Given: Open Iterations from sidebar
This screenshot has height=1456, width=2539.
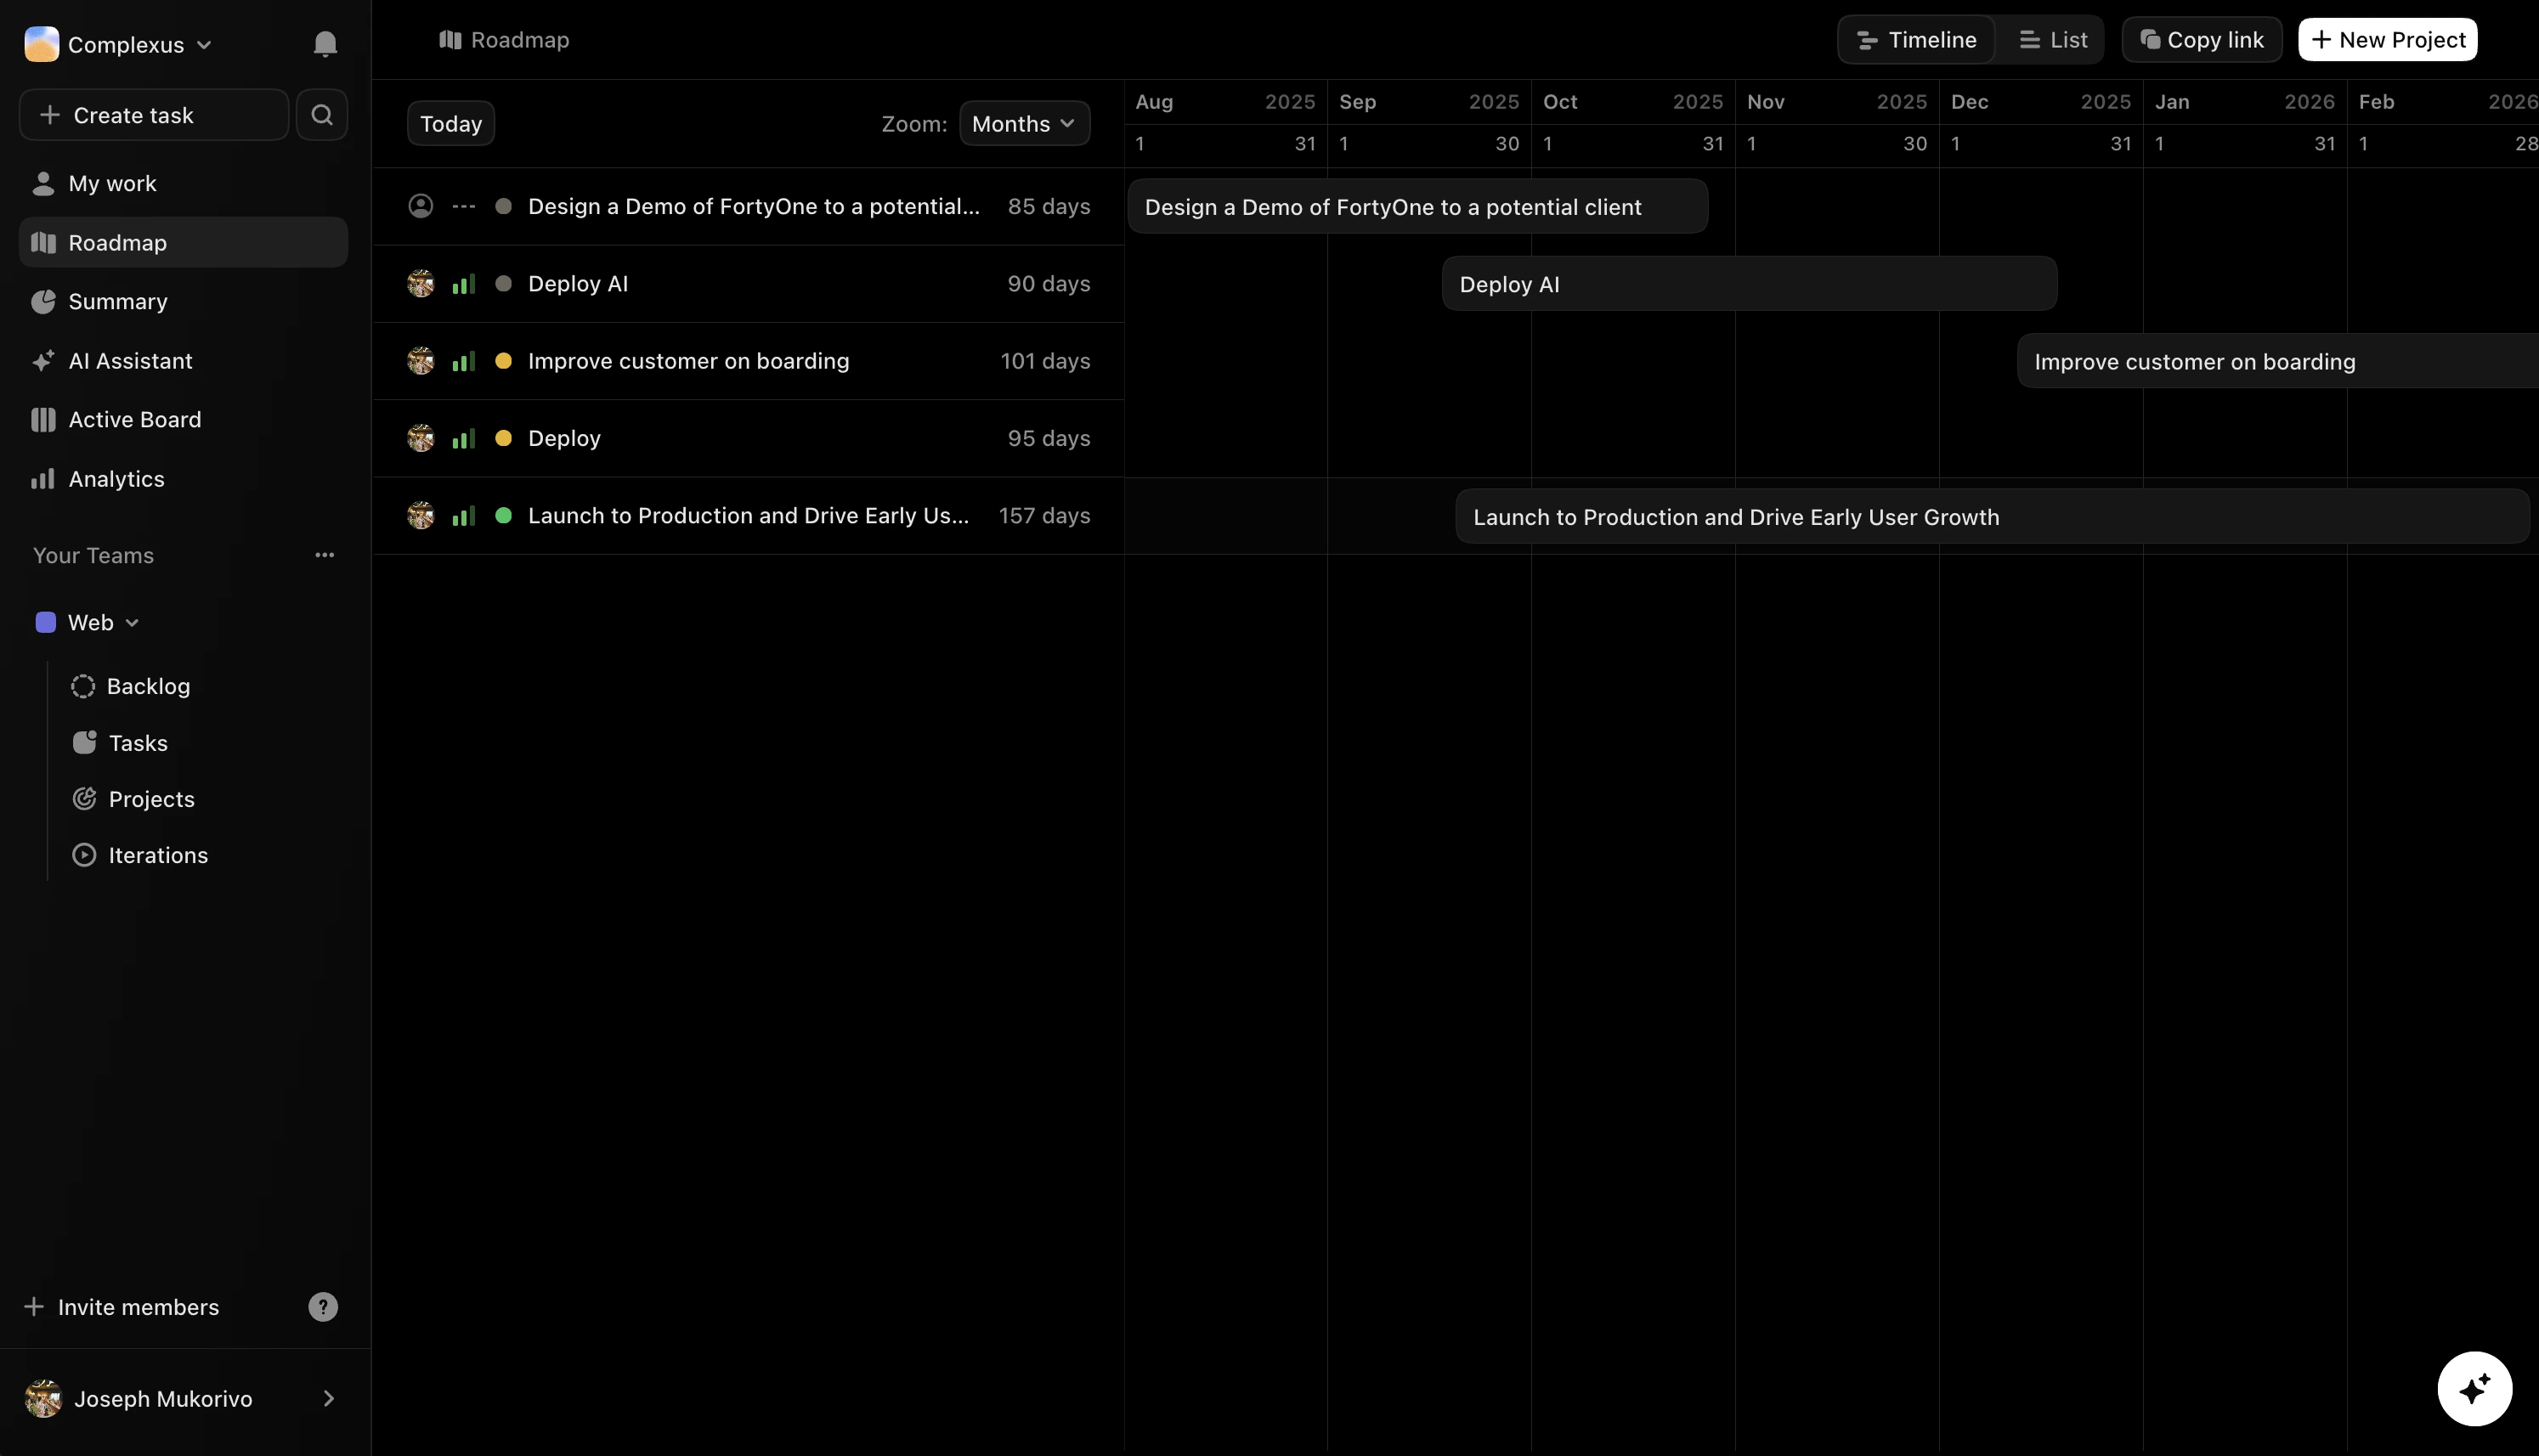Looking at the screenshot, I should (x=158, y=855).
